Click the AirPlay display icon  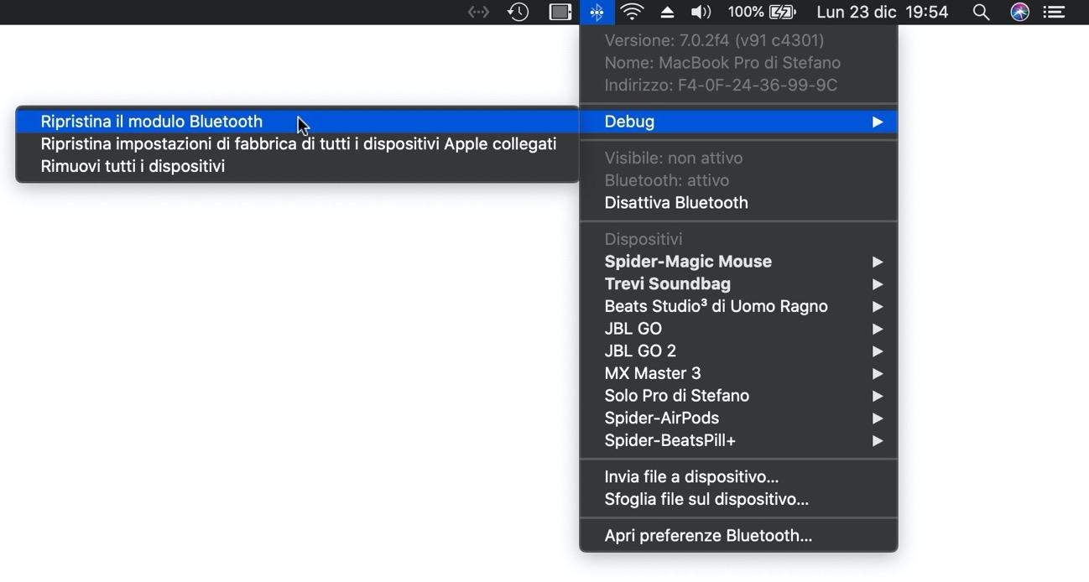tap(560, 12)
